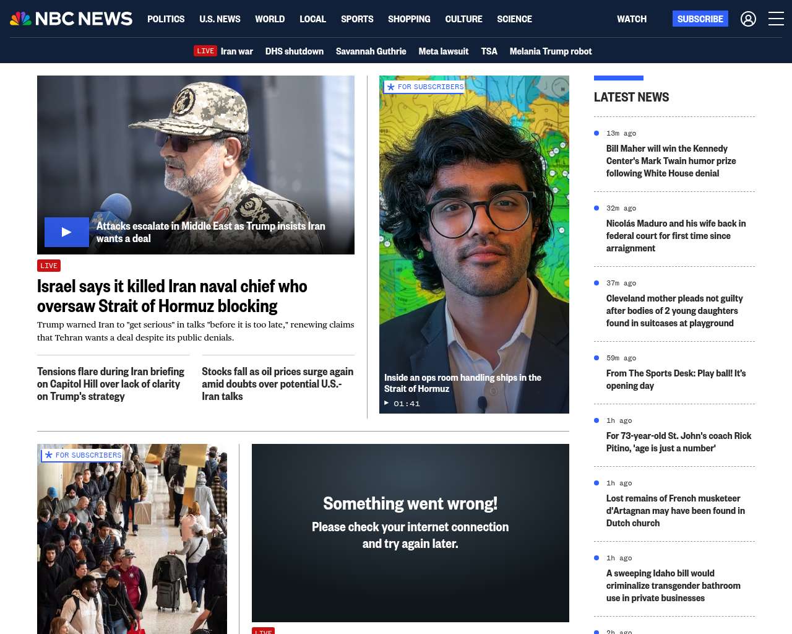Click the red LIVE tag above Israel headline

click(x=49, y=266)
